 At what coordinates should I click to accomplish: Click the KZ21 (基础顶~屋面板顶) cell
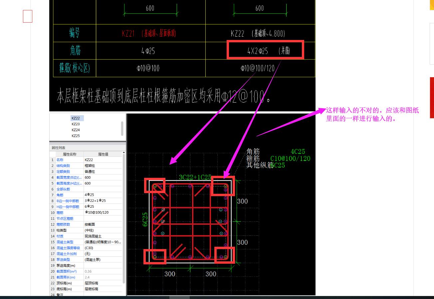coord(151,33)
